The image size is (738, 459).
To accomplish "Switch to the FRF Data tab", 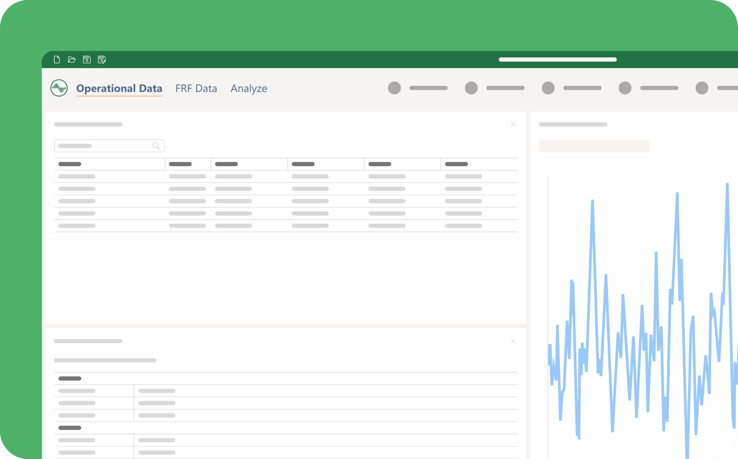I will [x=196, y=88].
